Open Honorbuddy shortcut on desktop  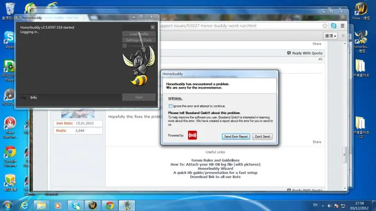pos(361,41)
